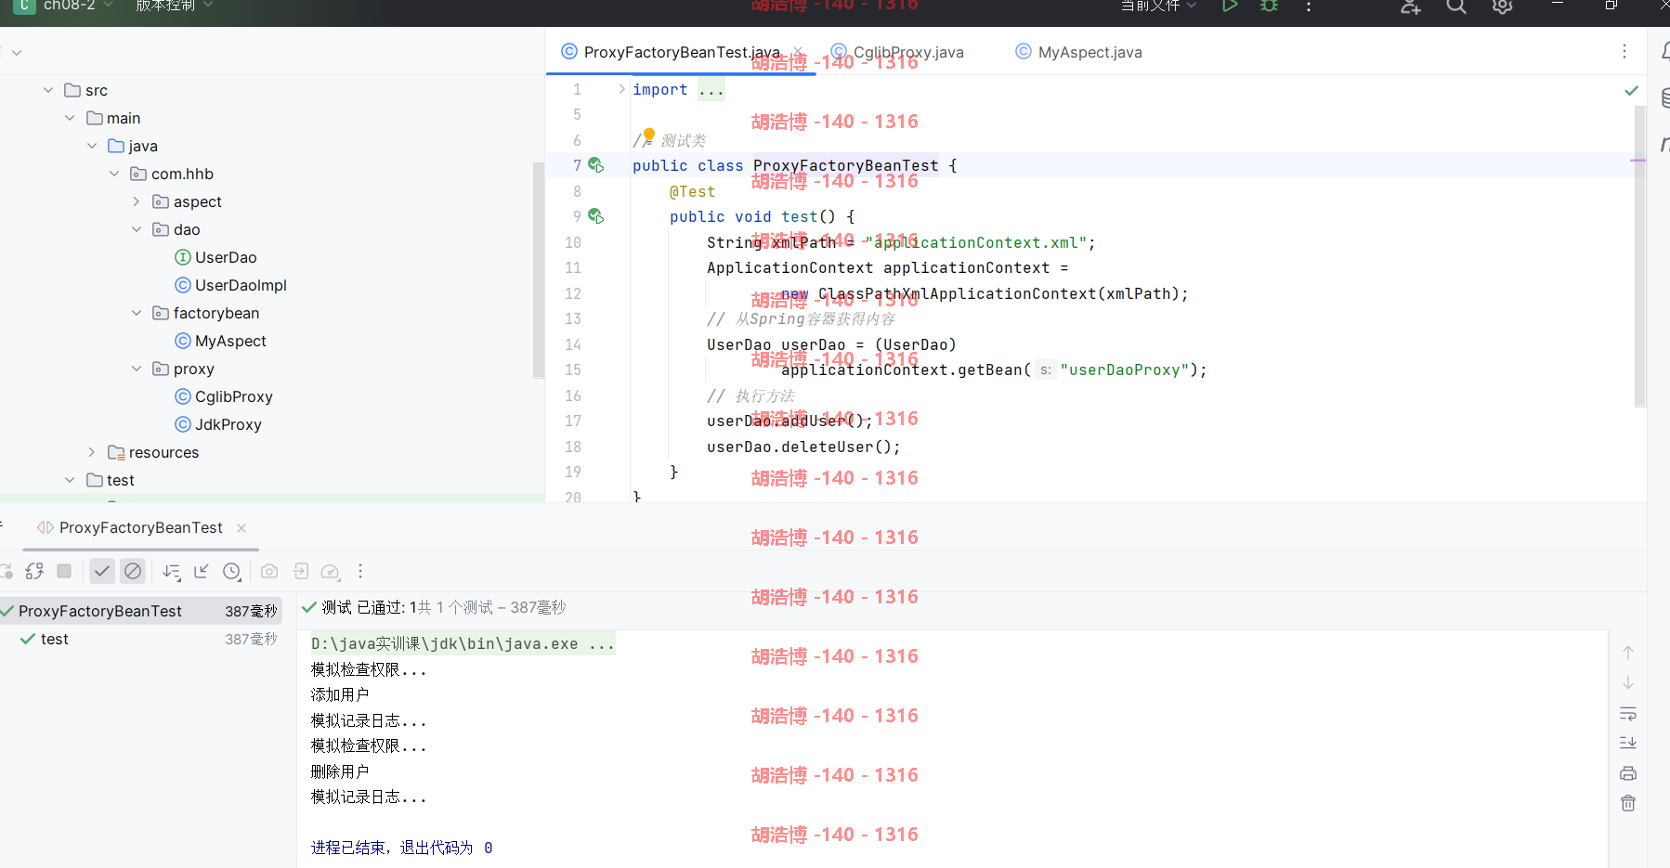Collapse the factorybean package
Image resolution: width=1670 pixels, height=868 pixels.
pyautogui.click(x=137, y=313)
